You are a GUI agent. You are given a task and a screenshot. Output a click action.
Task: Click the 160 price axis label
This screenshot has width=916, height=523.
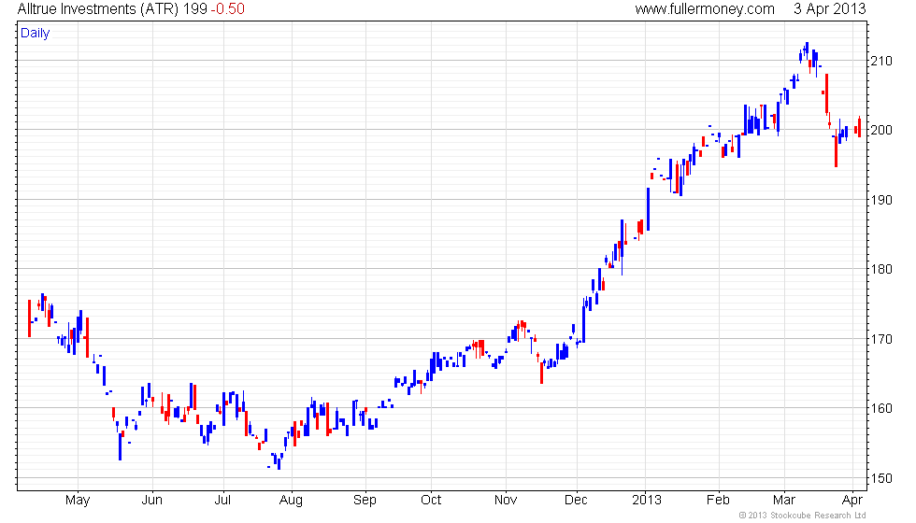(x=880, y=409)
